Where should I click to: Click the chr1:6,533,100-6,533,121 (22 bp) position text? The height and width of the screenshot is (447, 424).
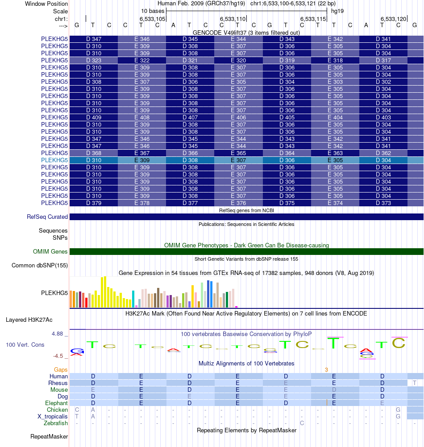293,4
